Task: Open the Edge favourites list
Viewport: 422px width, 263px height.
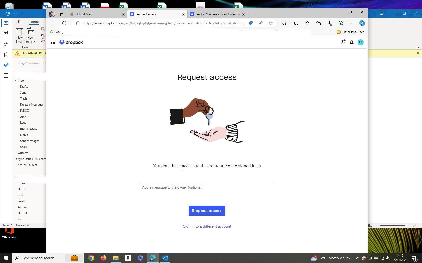Action: point(307,23)
